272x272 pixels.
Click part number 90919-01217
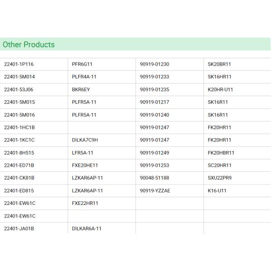coord(155,102)
